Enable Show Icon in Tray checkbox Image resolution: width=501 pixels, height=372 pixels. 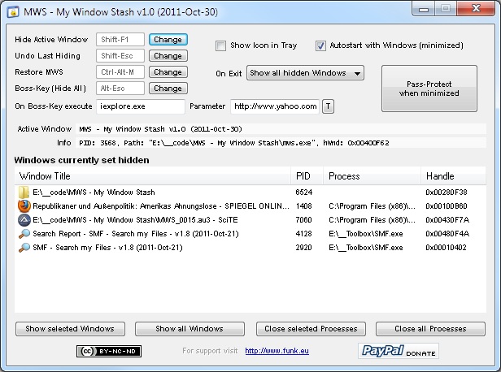pos(220,45)
